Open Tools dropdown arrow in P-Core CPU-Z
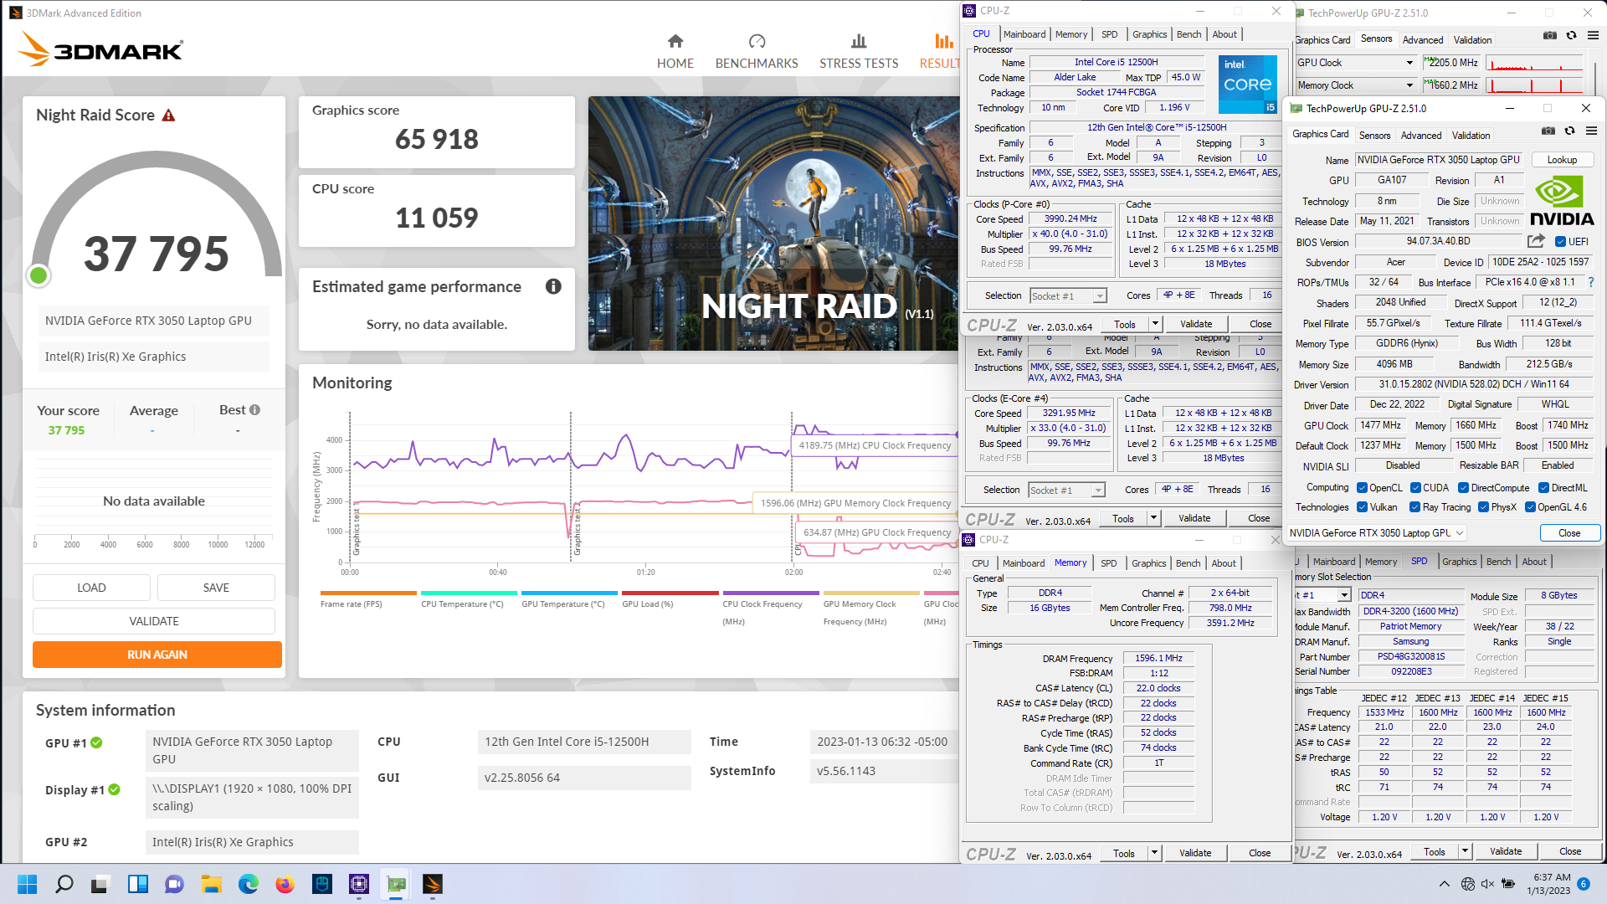Screen dimensions: 1607x904 point(1155,324)
